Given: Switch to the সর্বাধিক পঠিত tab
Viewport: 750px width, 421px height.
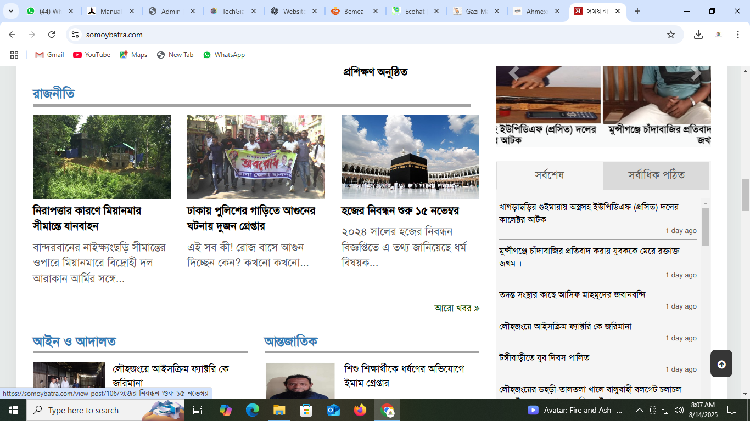Looking at the screenshot, I should click(x=656, y=175).
